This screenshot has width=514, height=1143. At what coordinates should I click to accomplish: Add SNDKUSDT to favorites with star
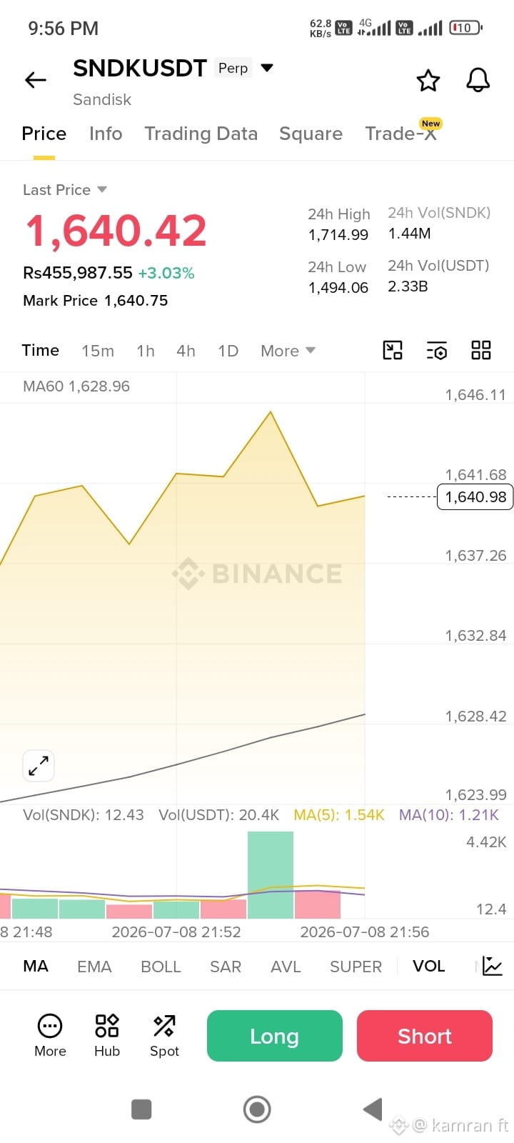(x=428, y=80)
